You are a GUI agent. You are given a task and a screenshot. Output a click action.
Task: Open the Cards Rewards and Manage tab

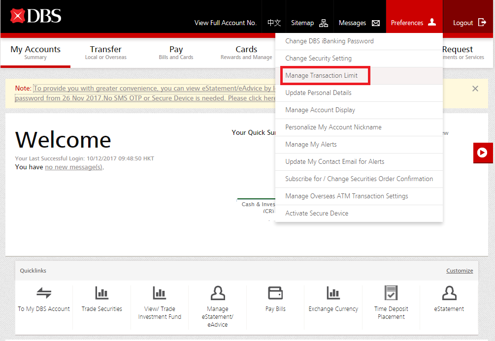click(x=246, y=52)
